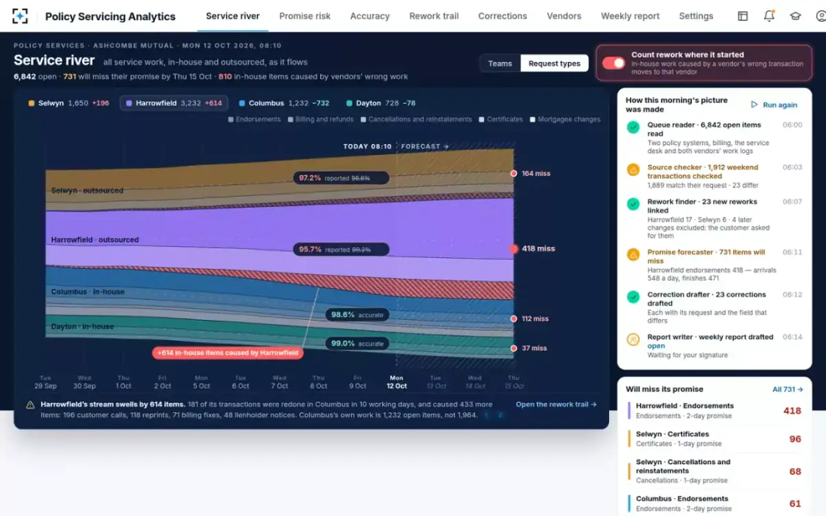Viewport: 826px width, 516px height.
Task: Toggle the Certificates legend item
Action: point(500,119)
